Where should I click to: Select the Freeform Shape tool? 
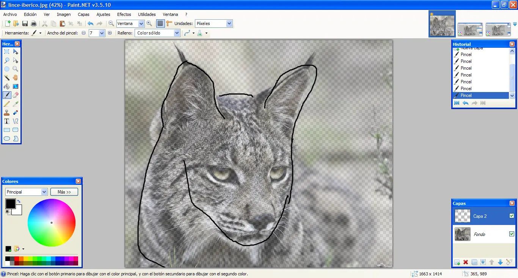16,139
